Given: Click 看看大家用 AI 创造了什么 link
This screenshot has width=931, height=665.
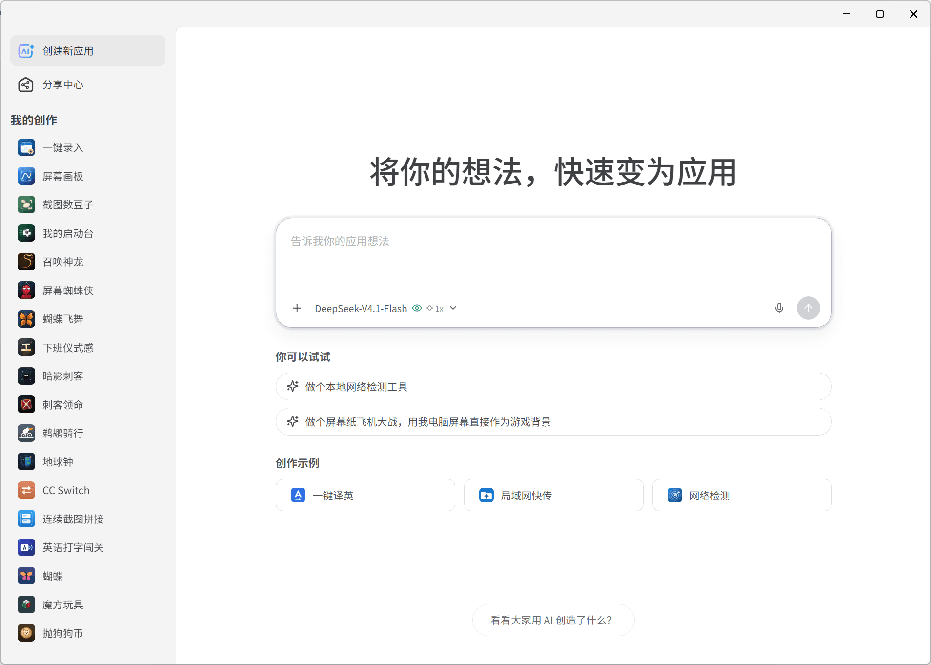Looking at the screenshot, I should [x=553, y=620].
